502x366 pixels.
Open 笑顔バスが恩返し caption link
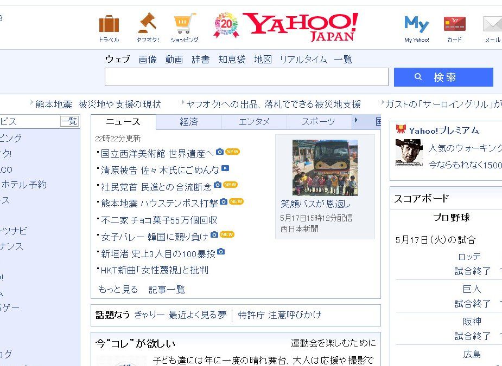[x=315, y=204]
